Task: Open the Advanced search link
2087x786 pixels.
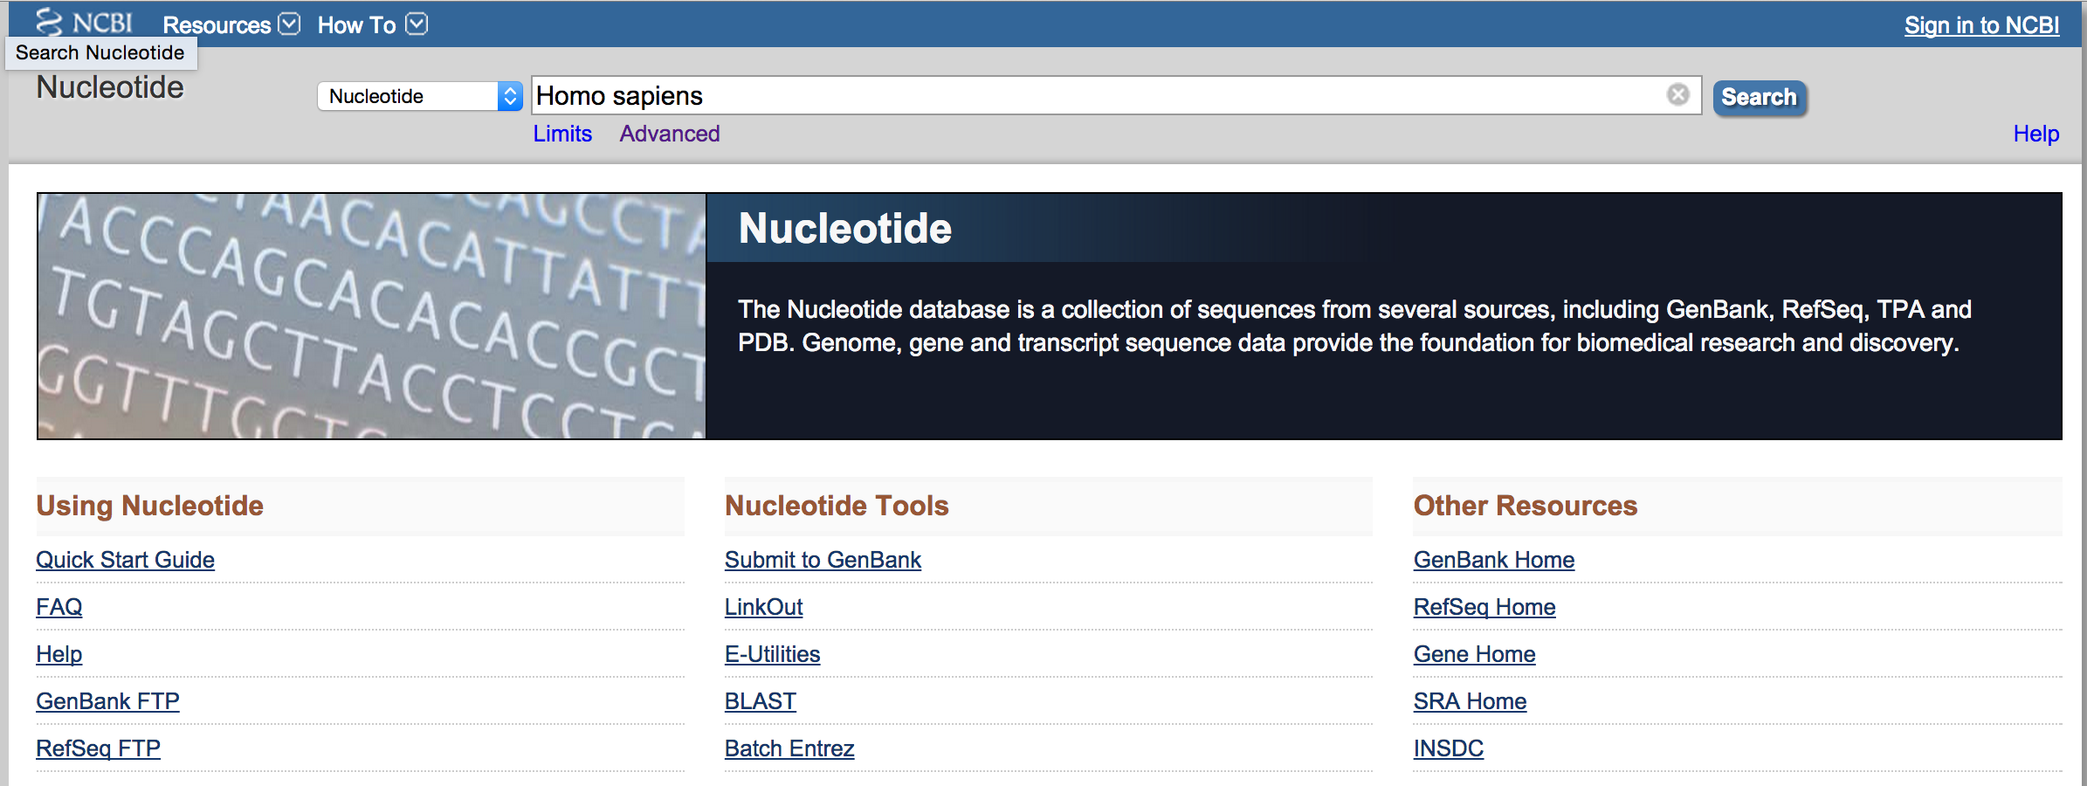Action: point(670,134)
